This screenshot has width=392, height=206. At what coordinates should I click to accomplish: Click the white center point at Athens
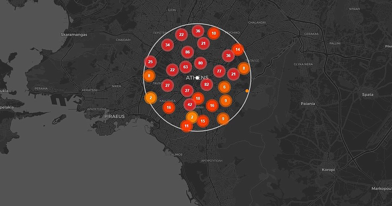[x=197, y=78]
